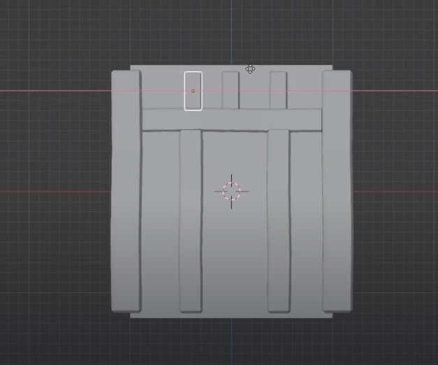Select the right outer vertical post

pyautogui.click(x=337, y=191)
